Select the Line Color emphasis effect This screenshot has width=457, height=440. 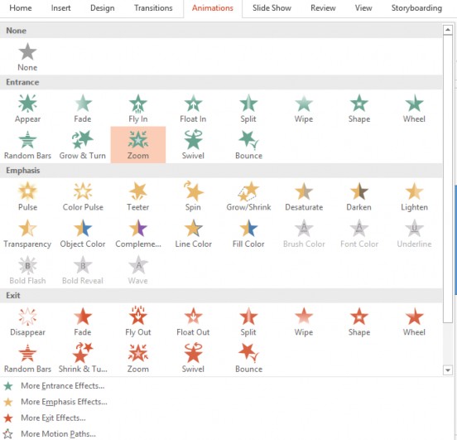[x=193, y=234]
